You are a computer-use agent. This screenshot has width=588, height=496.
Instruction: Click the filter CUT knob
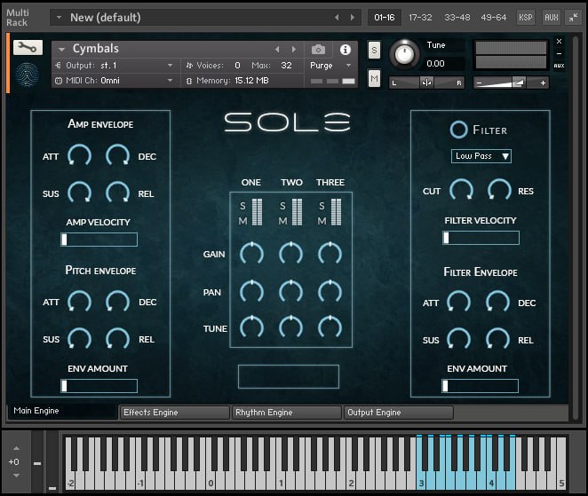click(461, 190)
